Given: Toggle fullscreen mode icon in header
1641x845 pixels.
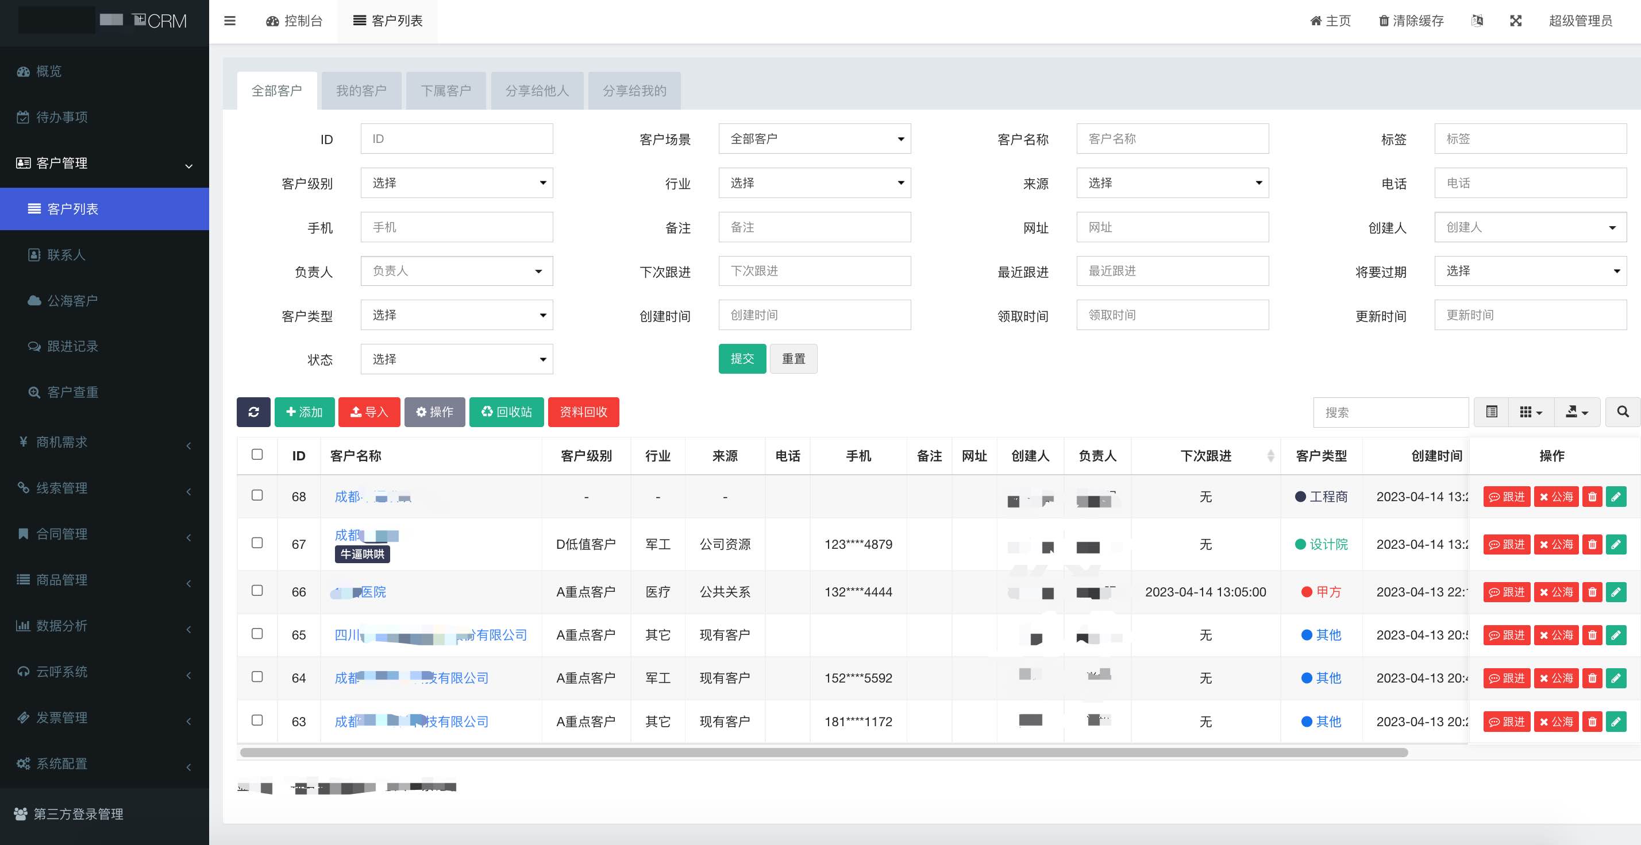Looking at the screenshot, I should tap(1516, 21).
